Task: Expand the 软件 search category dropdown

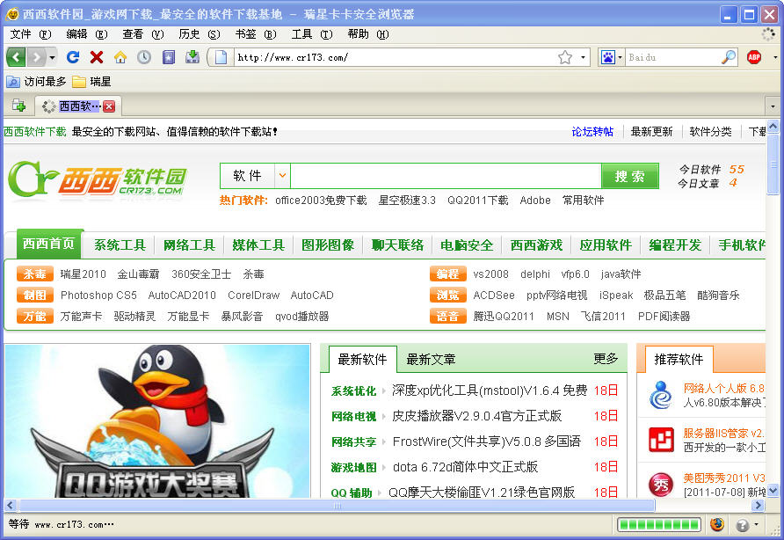Action: click(282, 176)
